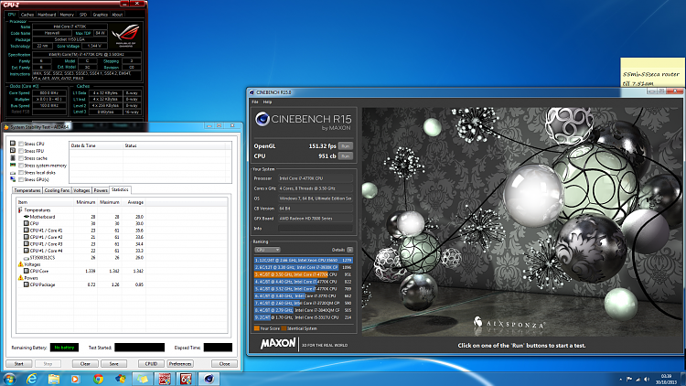
Task: Open the Temperatures tab in AIDA64
Action: (x=27, y=190)
